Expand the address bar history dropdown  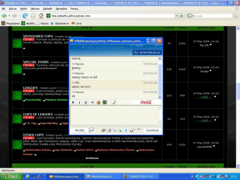click(x=177, y=16)
